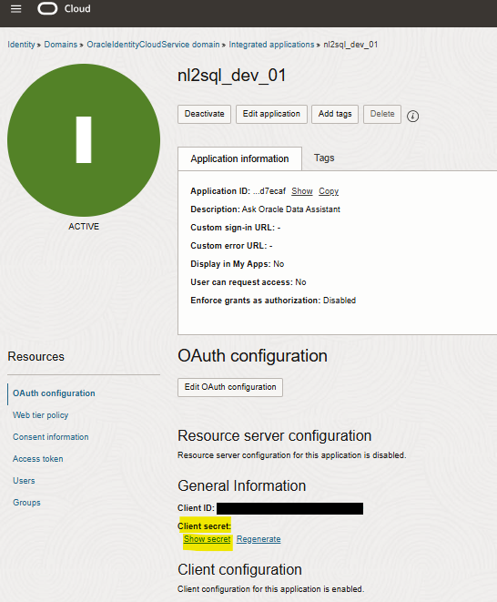Click the 'General Information' heading
The width and height of the screenshot is (497, 602).
[242, 485]
